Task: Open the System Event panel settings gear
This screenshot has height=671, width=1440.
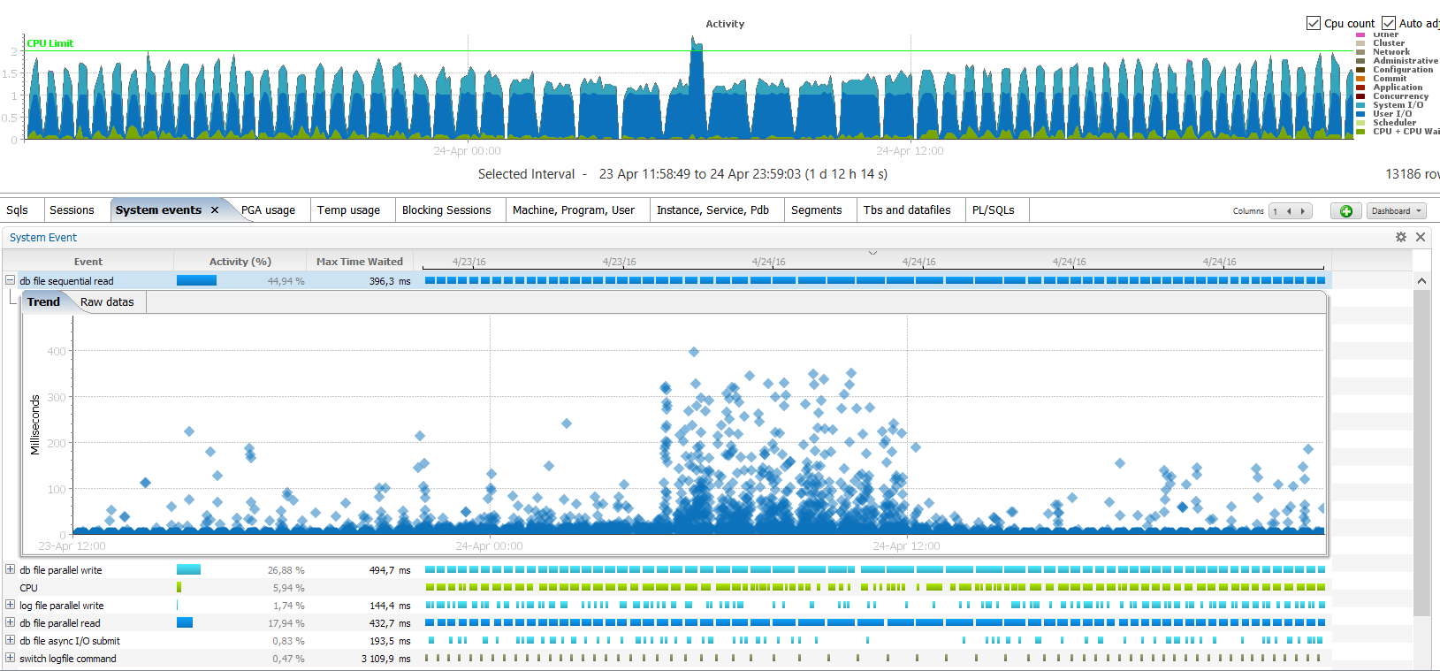Action: click(1401, 237)
